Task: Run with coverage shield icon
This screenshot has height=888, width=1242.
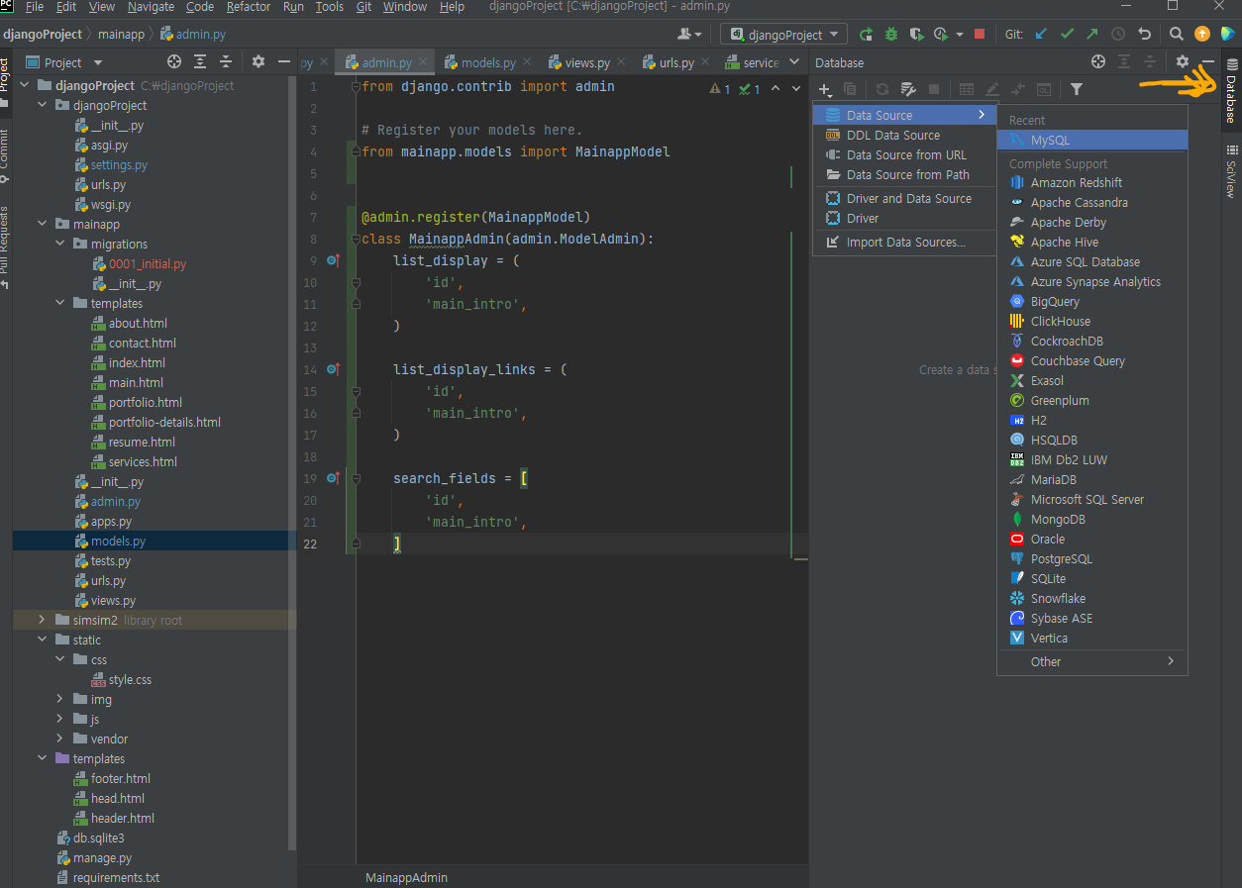Action: [x=915, y=35]
